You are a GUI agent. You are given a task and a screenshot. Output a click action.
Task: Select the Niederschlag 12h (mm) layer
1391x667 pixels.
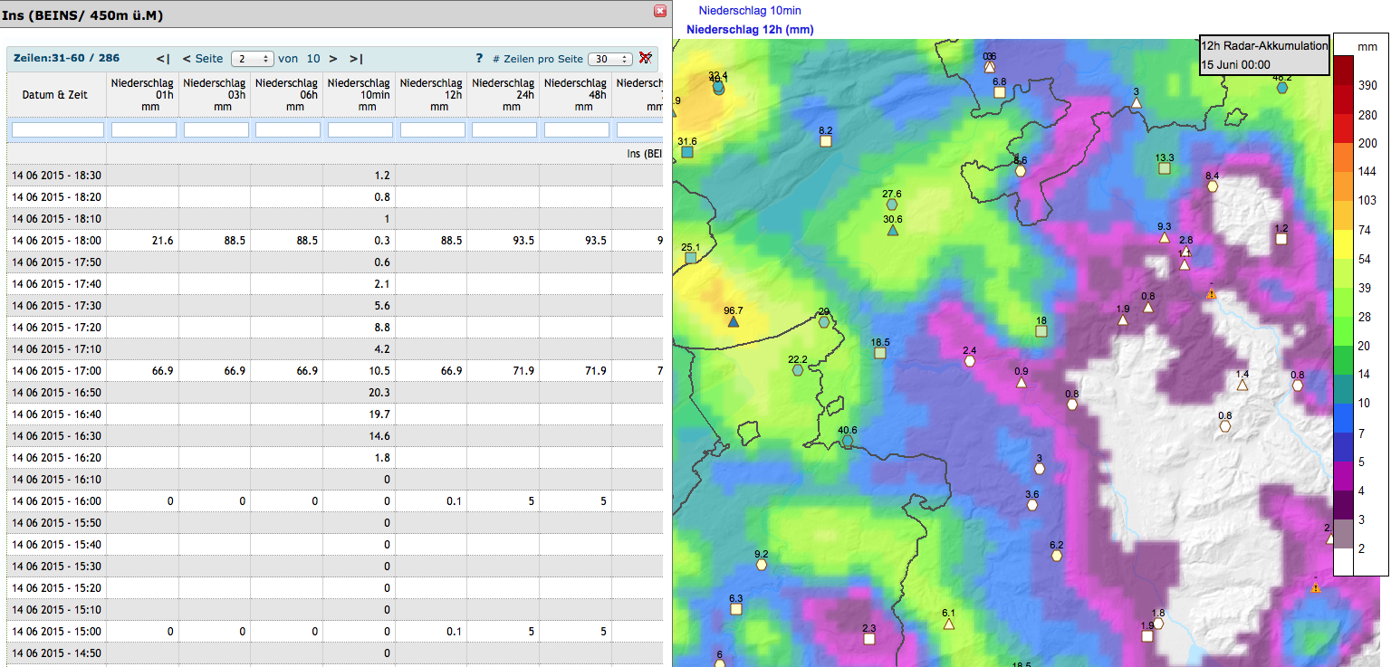pyautogui.click(x=750, y=30)
